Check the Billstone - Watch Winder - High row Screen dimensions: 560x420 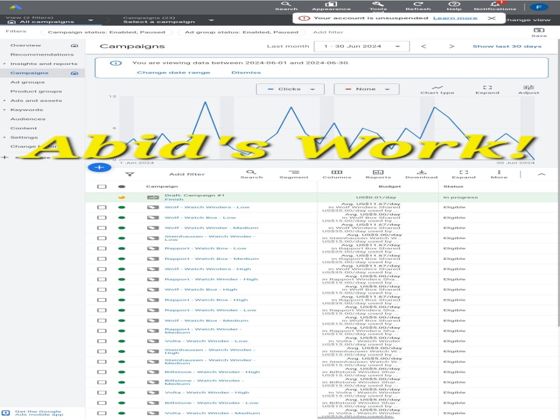[x=102, y=372]
